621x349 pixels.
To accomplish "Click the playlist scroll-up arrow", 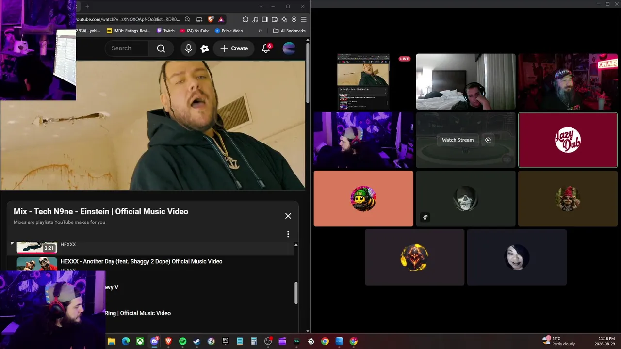I will [296, 245].
